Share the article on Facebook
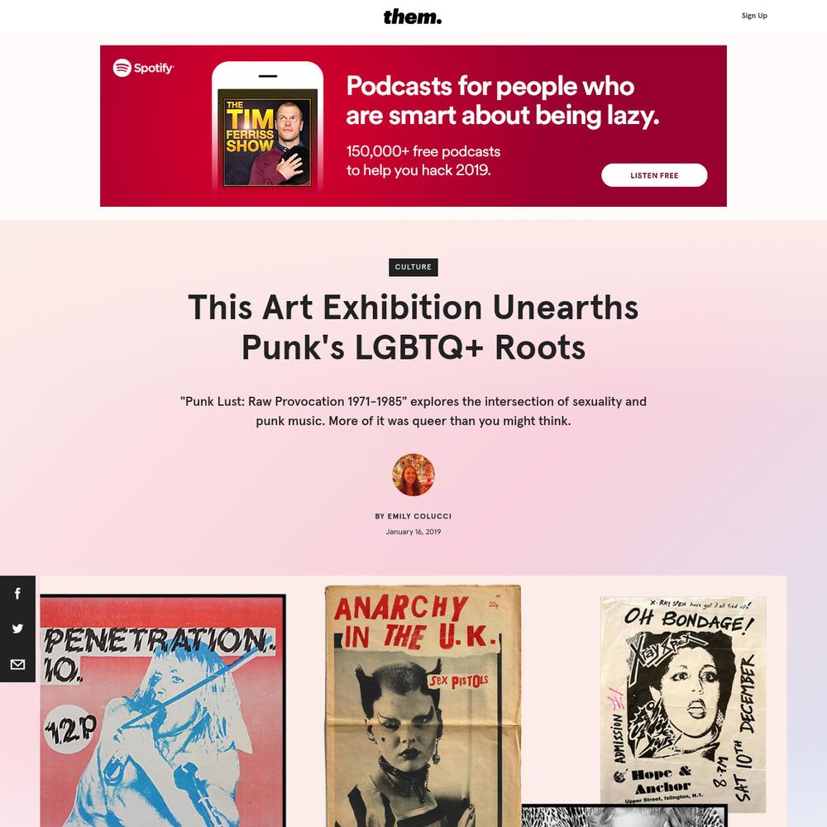Viewport: 827px width, 827px height. point(17,593)
